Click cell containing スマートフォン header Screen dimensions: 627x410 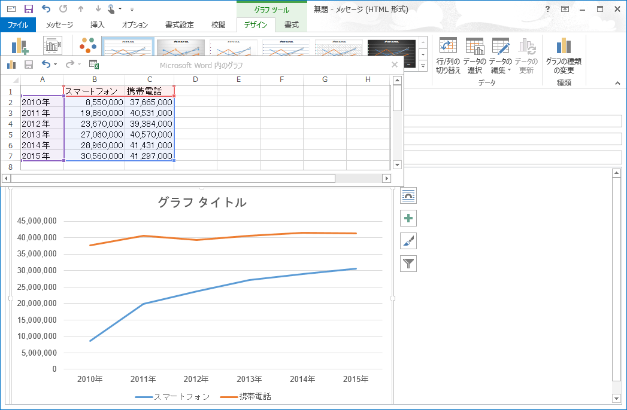point(95,91)
